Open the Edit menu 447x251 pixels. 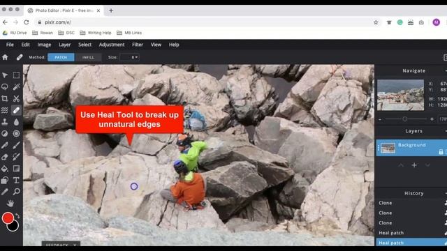[x=25, y=45]
